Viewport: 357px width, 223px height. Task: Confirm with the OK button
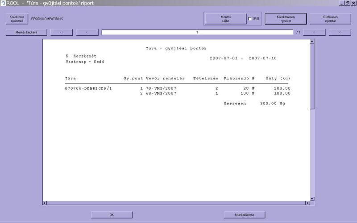coord(112,215)
